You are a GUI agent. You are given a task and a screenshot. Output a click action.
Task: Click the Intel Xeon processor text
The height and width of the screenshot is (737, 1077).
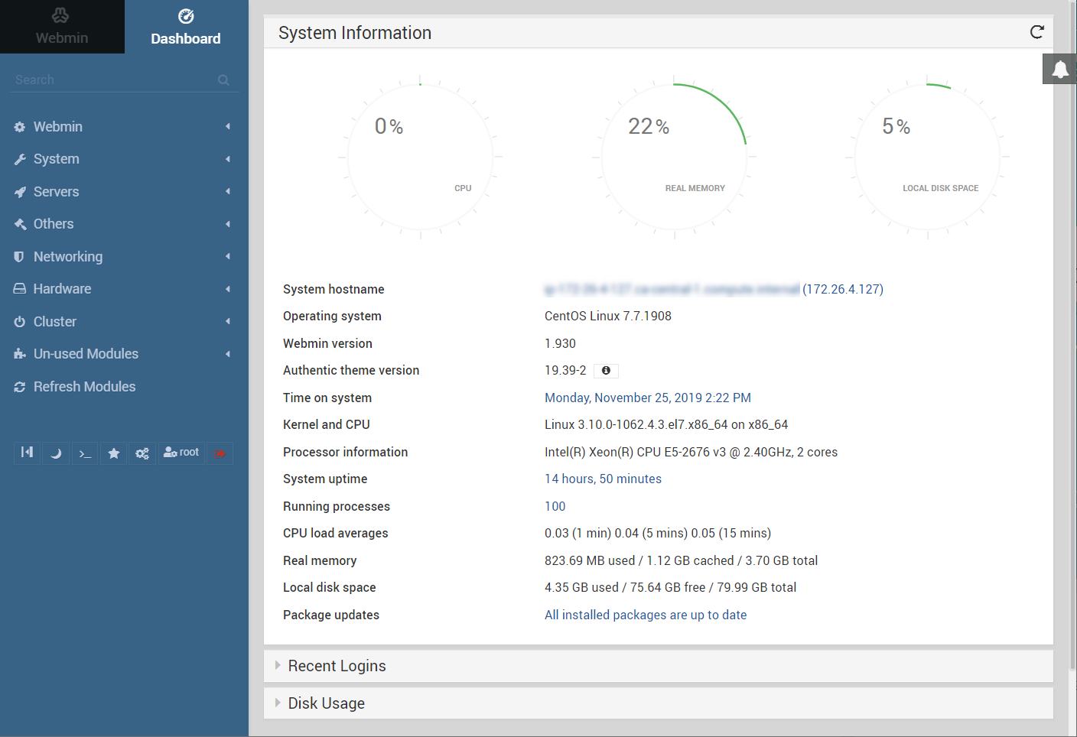pyautogui.click(x=691, y=452)
